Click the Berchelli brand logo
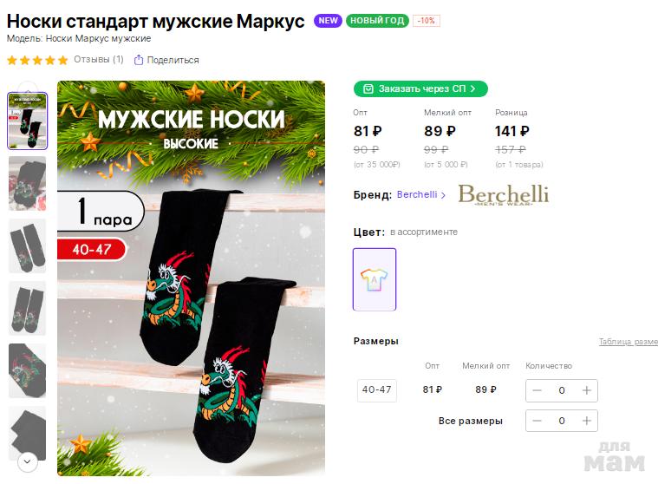 503,194
